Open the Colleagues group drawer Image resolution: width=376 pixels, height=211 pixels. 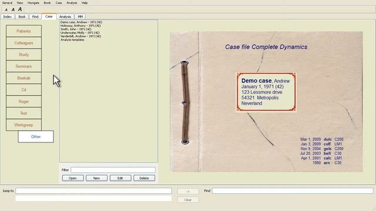[x=23, y=43]
